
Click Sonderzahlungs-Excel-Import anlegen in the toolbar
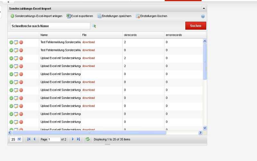(36, 16)
